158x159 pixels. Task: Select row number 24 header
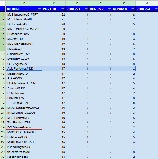pos(2,127)
